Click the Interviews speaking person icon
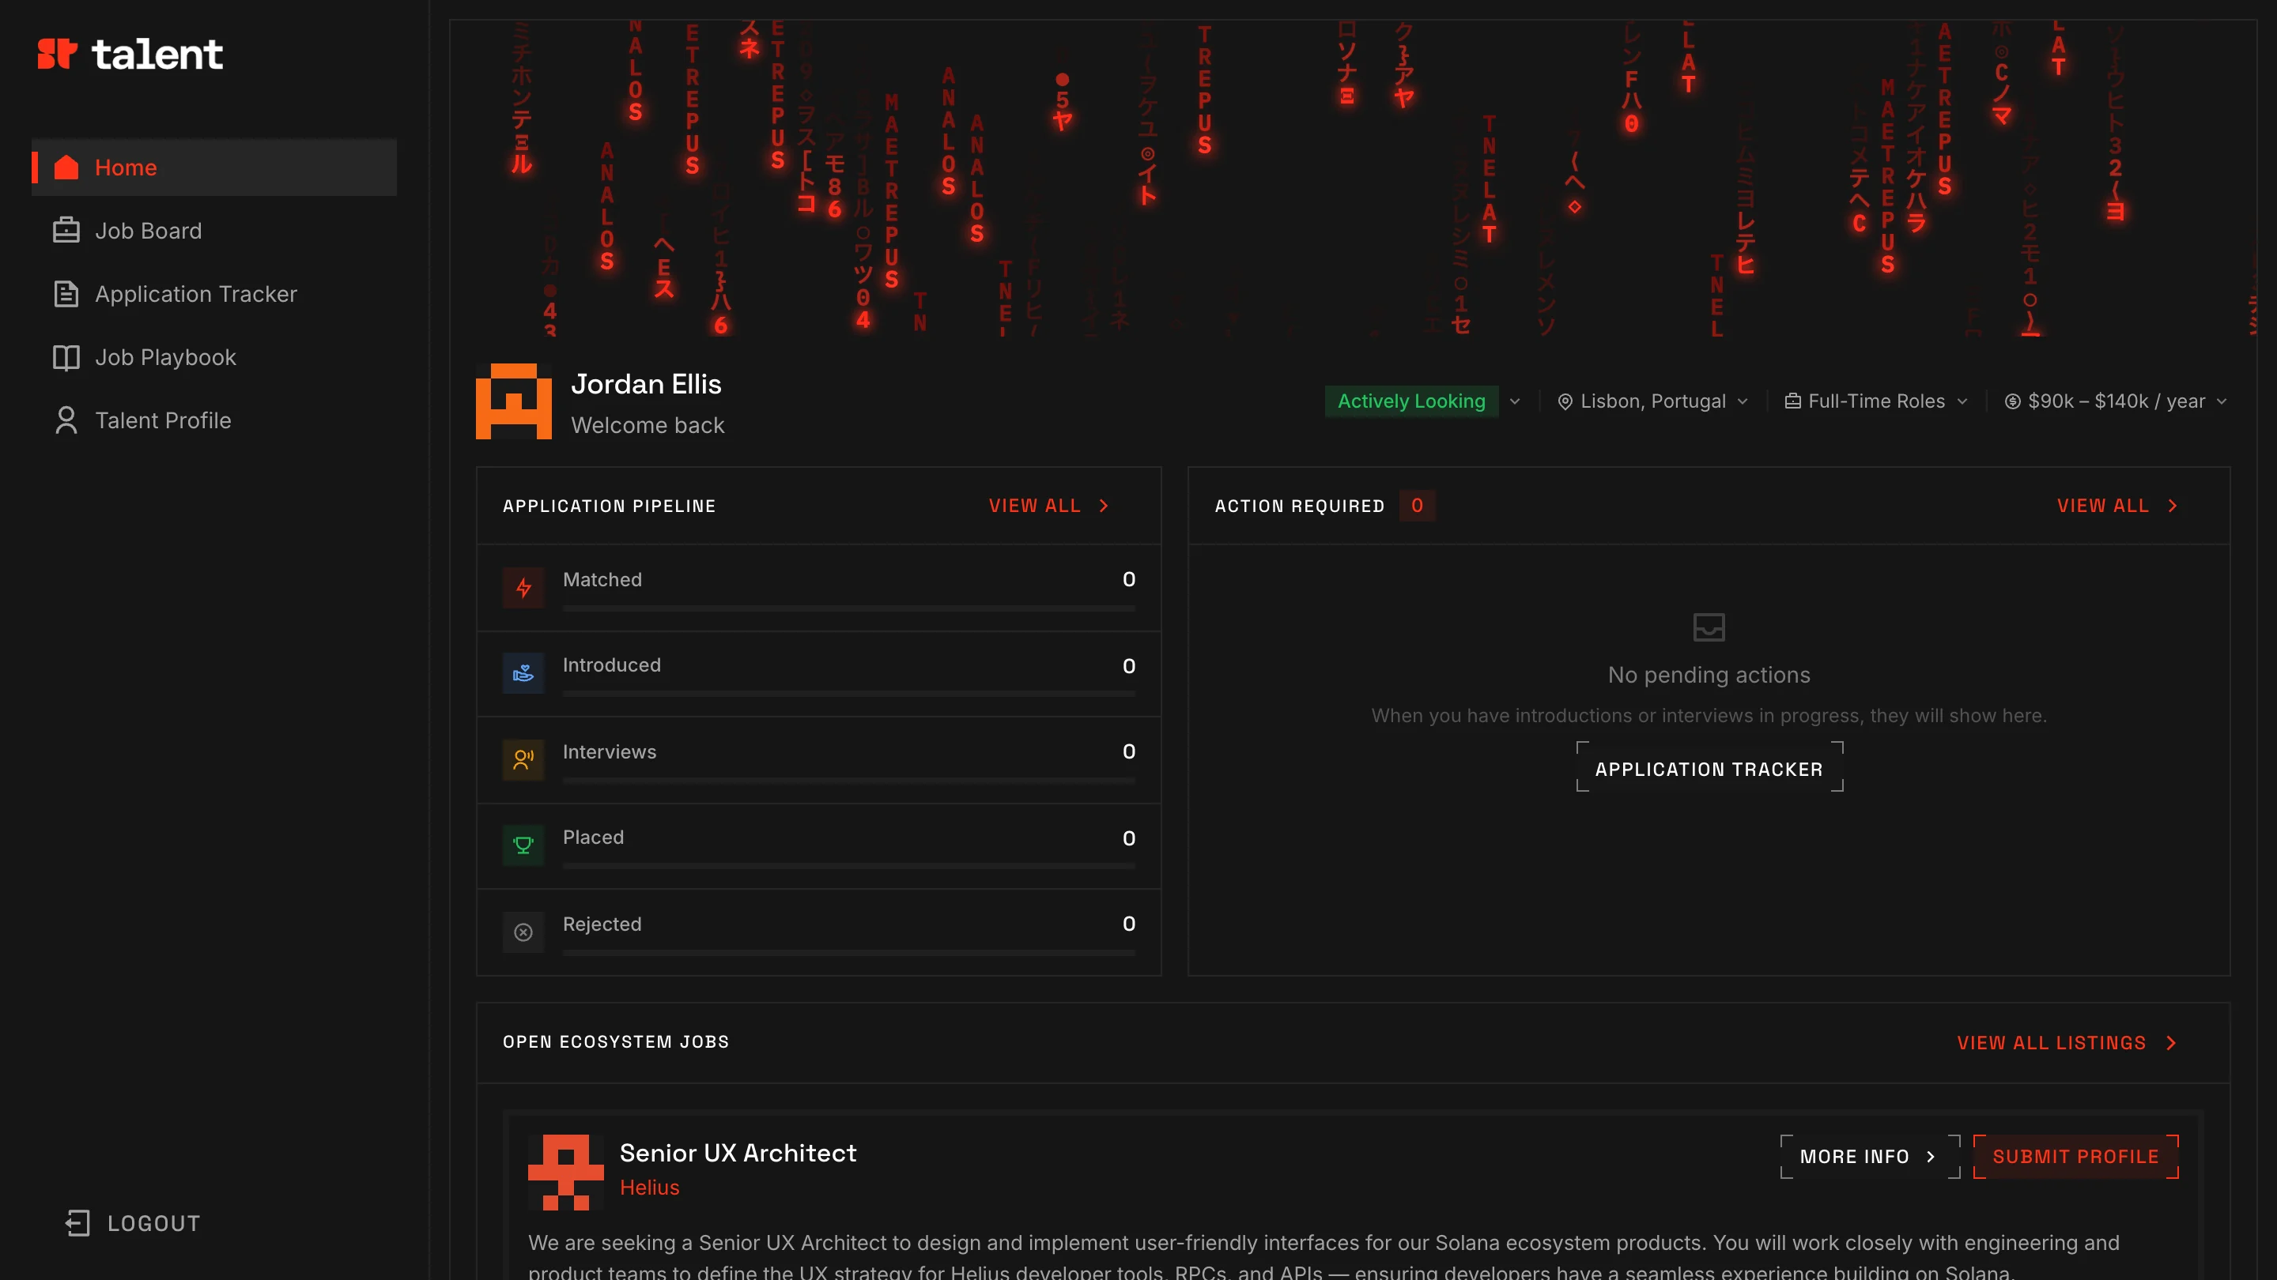The height and width of the screenshot is (1280, 2277). coord(523,759)
